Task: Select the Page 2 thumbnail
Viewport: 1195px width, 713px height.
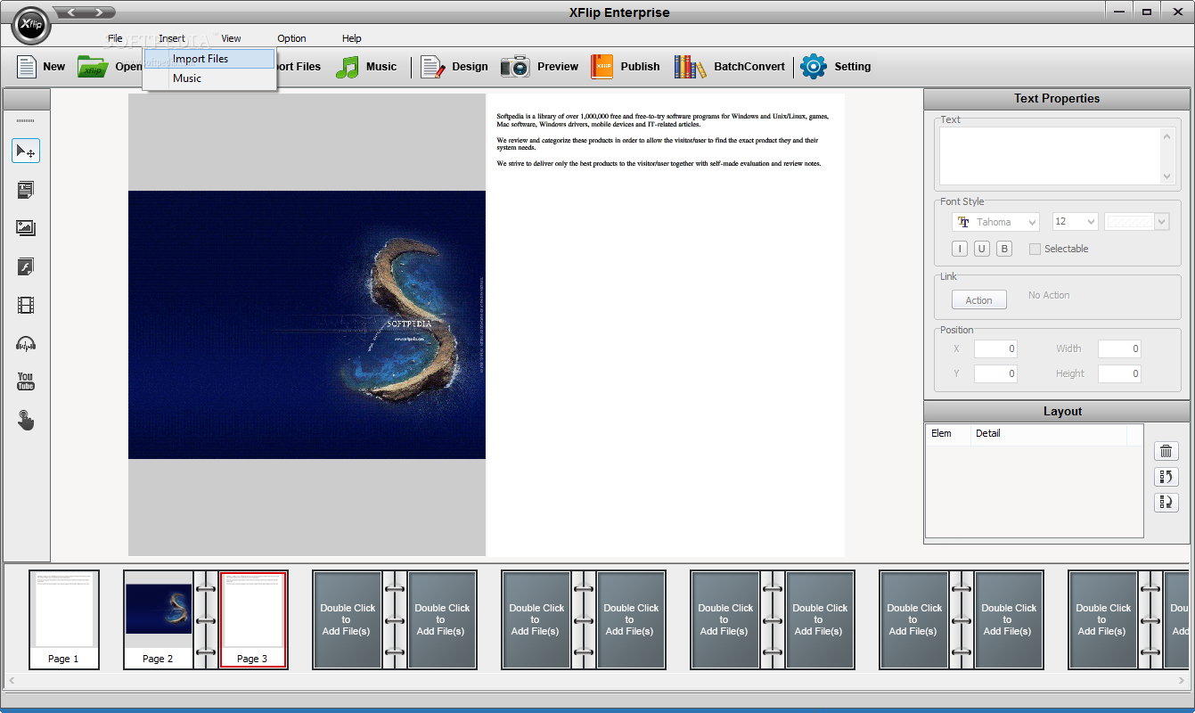Action: (x=158, y=619)
